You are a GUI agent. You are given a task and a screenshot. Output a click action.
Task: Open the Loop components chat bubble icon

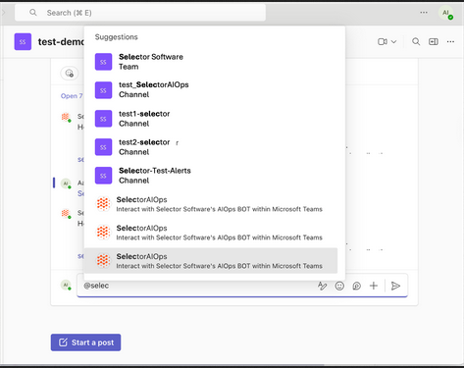tap(357, 286)
